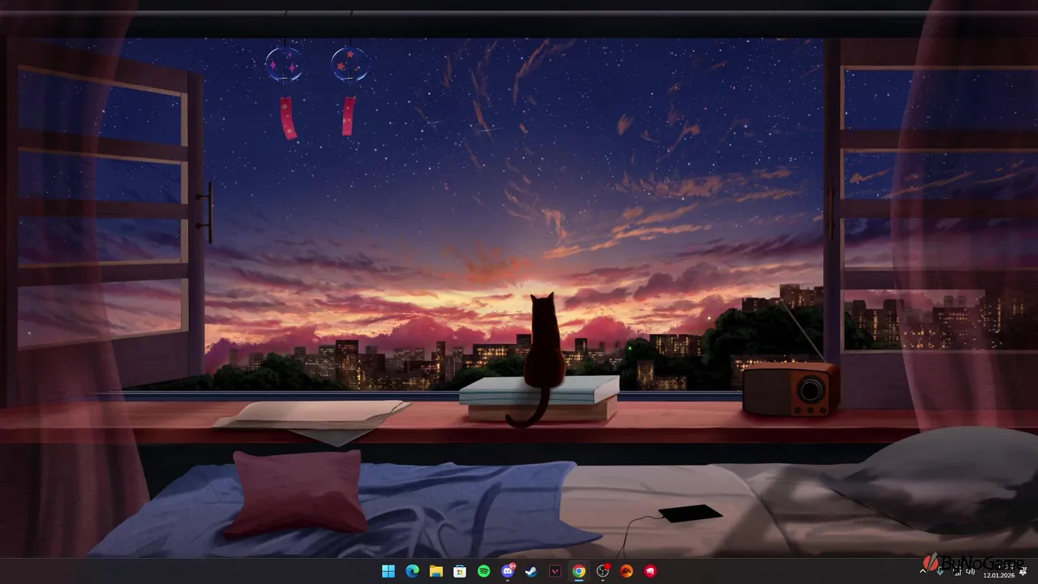Screen dimensions: 1038x584
Task: Open the volume control tray icon
Action: [970, 571]
